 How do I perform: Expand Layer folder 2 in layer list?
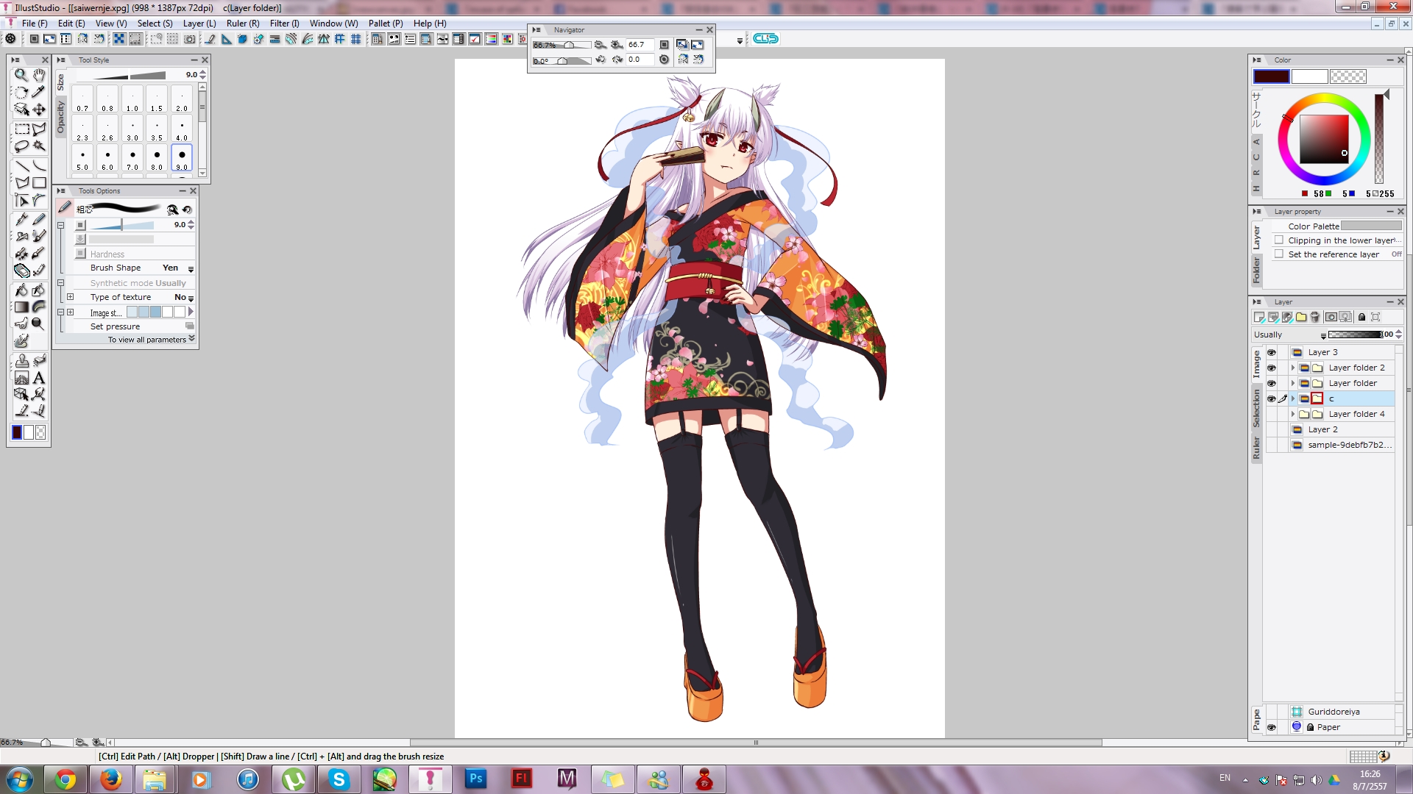click(1292, 368)
